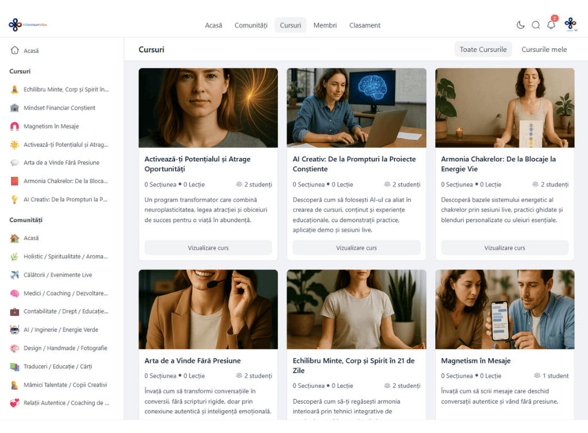Click airplane icon for Călătorii / Evenimente Live

14,275
